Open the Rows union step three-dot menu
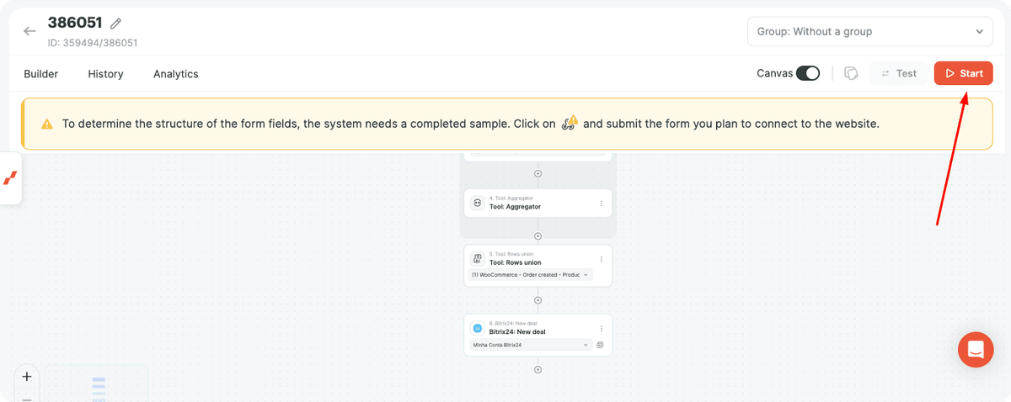 click(601, 258)
